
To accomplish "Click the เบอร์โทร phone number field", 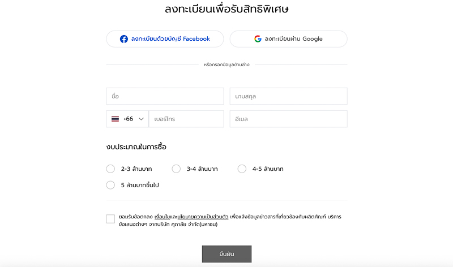I will [186, 119].
